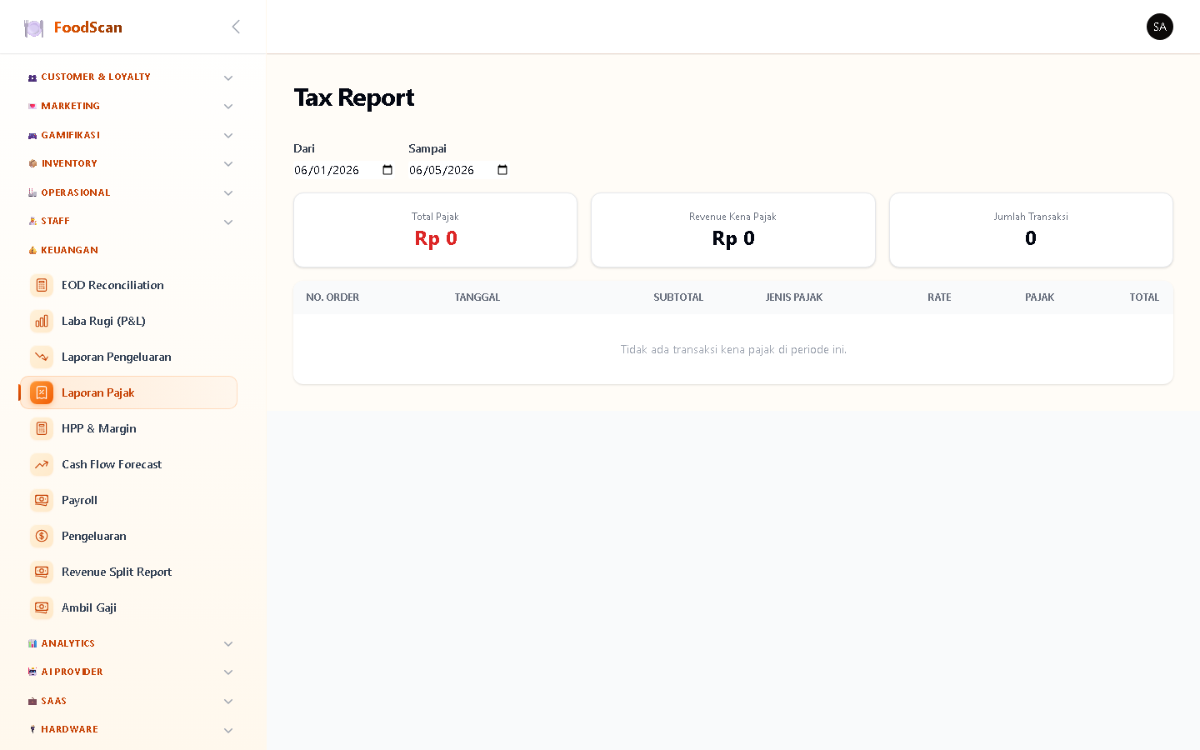Expand the Customer & Loyalty section
The height and width of the screenshot is (750, 1200).
[129, 77]
